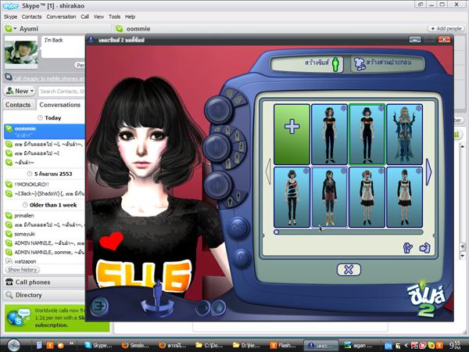Click the first small round camera button near the pedestal
Viewport: 469px width, 352px height.
[x=203, y=307]
